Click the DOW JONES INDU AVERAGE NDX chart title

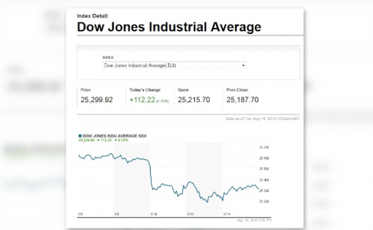click(114, 135)
